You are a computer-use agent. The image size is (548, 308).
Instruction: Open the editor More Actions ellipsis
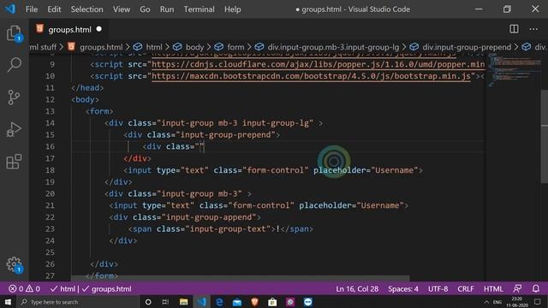pyautogui.click(x=533, y=29)
